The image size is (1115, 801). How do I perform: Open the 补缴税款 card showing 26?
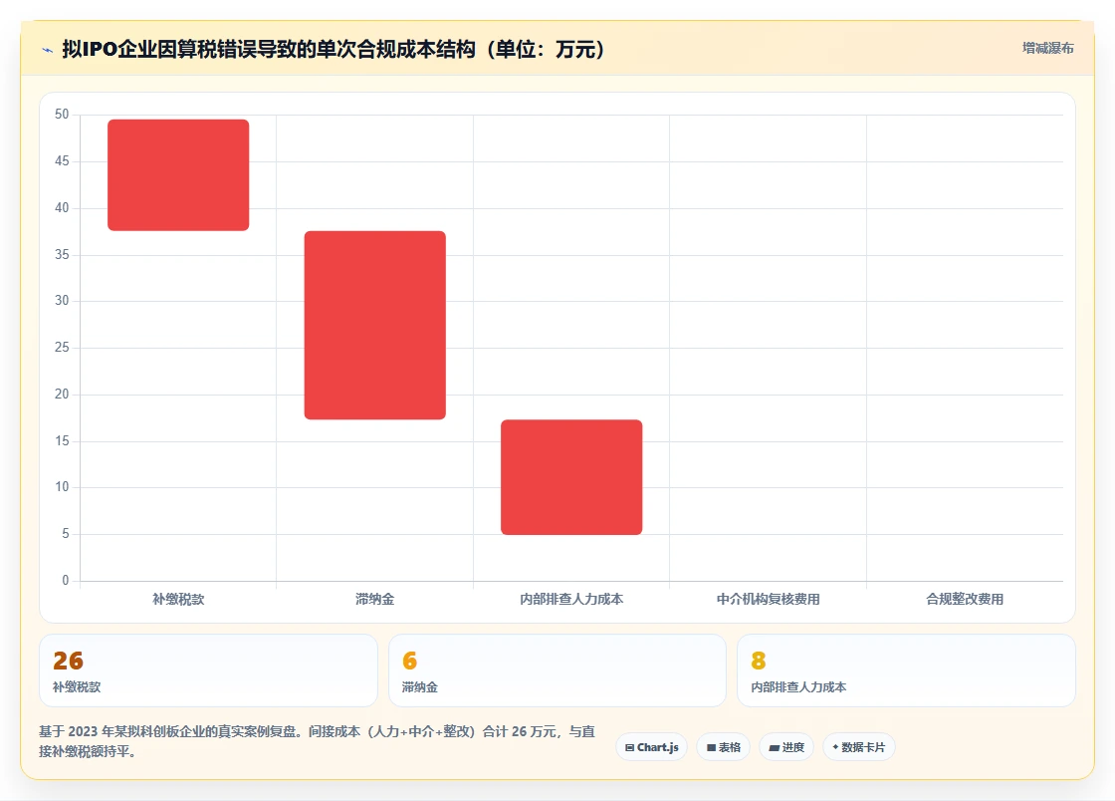pos(208,670)
